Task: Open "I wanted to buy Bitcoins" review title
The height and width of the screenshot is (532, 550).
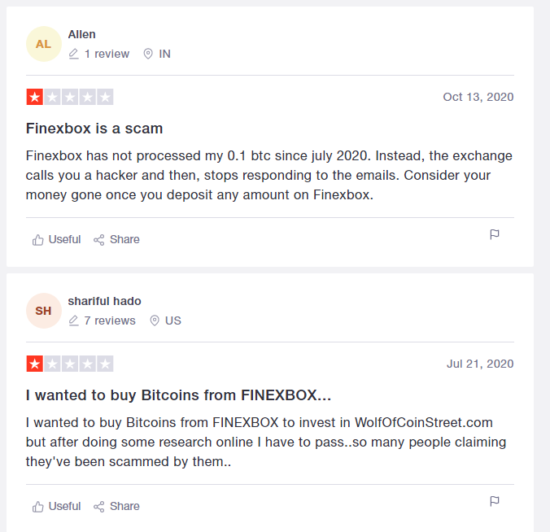Action: coord(178,395)
